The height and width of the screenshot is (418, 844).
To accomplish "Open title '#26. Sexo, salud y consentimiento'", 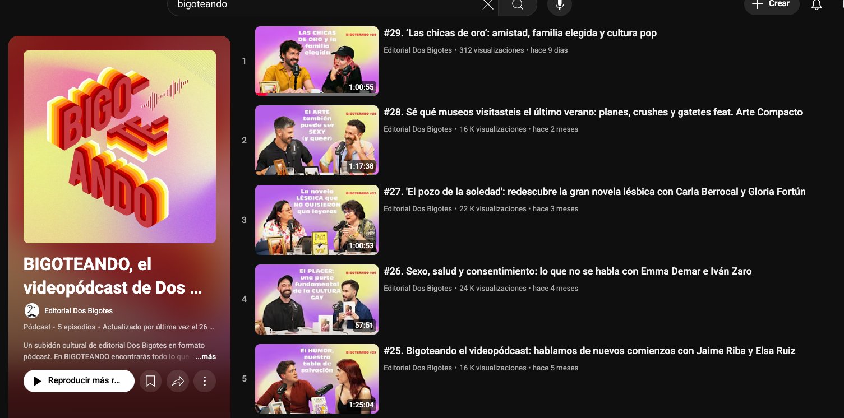I will click(x=568, y=271).
